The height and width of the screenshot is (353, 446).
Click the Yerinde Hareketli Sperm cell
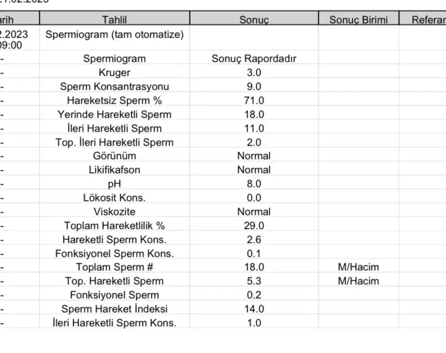click(x=114, y=114)
